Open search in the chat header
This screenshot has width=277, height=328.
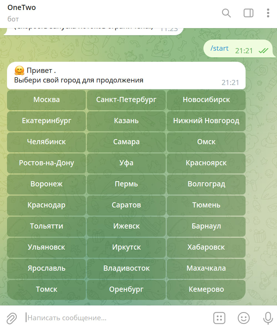226,13
